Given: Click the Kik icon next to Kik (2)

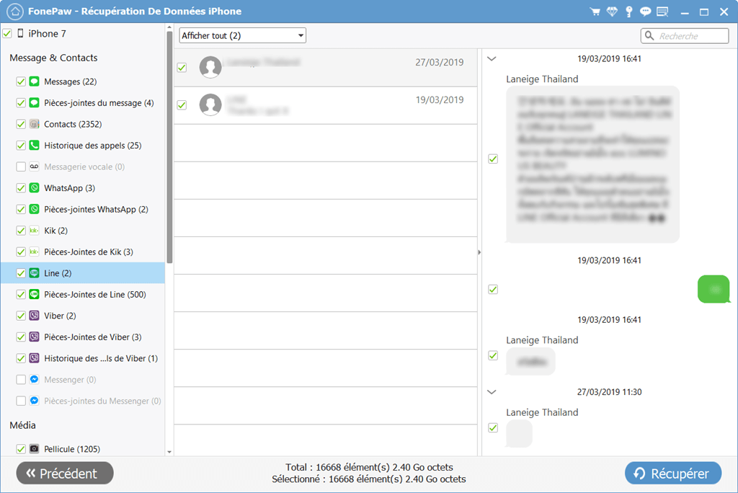Looking at the screenshot, I should tap(35, 230).
